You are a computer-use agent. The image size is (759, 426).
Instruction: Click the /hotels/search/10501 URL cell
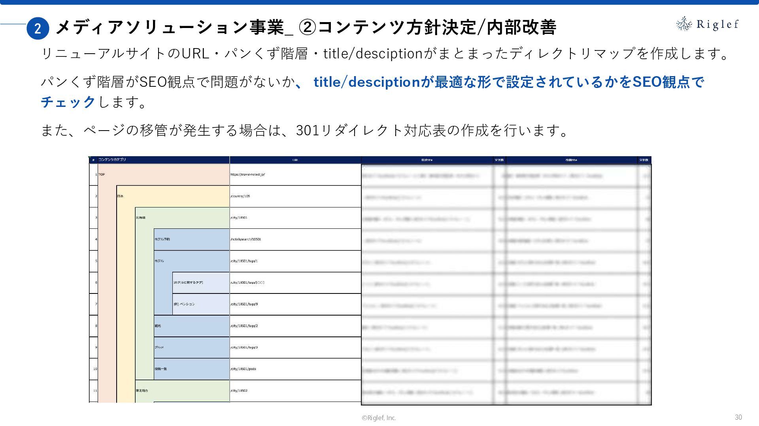[245, 239]
